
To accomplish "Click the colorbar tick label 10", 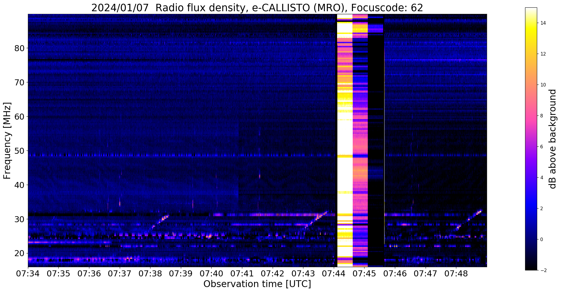I will click(x=543, y=85).
